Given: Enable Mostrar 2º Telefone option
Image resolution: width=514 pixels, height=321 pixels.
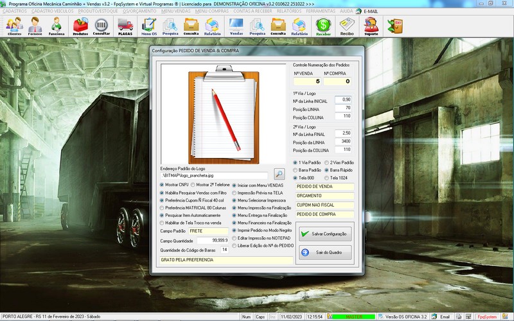Looking at the screenshot, I should (x=193, y=185).
